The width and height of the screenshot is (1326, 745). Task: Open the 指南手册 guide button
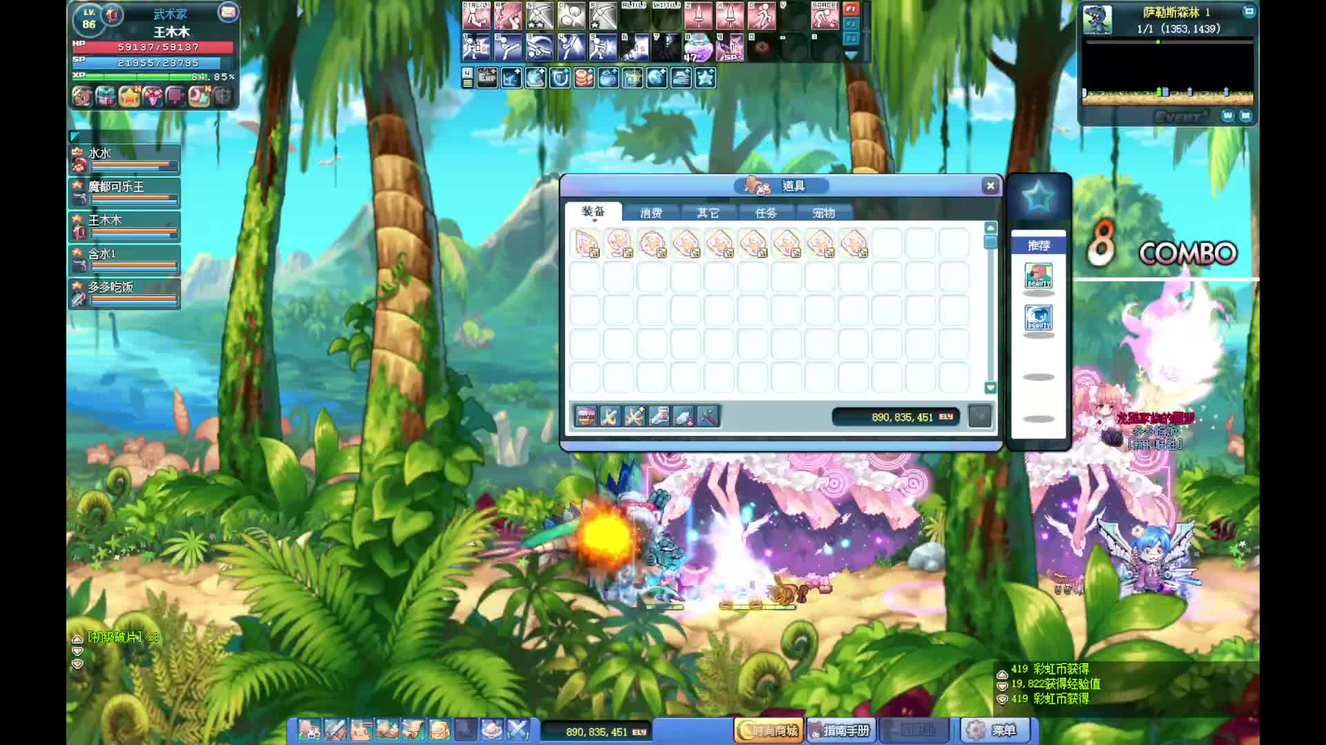click(841, 730)
